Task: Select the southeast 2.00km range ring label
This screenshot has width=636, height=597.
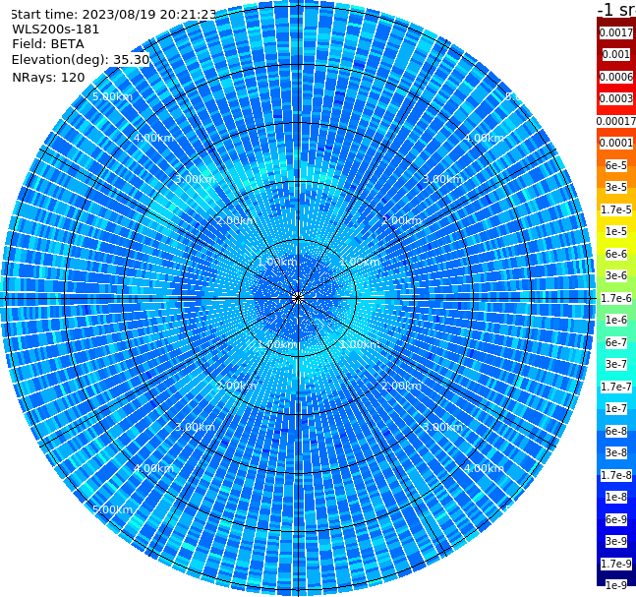Action: (x=402, y=386)
